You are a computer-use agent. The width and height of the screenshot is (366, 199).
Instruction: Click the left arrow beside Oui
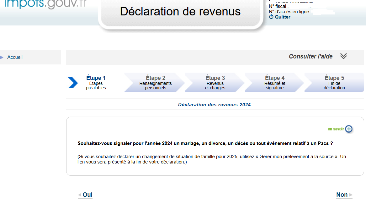[80, 195]
